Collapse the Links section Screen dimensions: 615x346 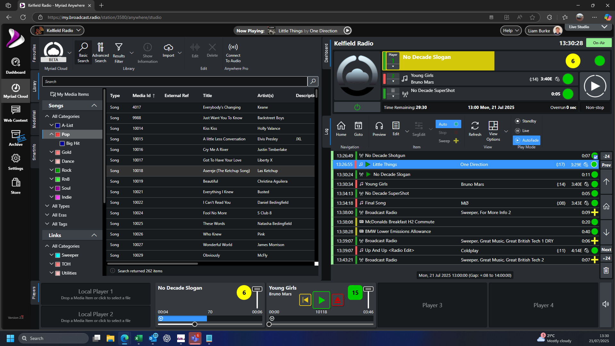pyautogui.click(x=94, y=235)
